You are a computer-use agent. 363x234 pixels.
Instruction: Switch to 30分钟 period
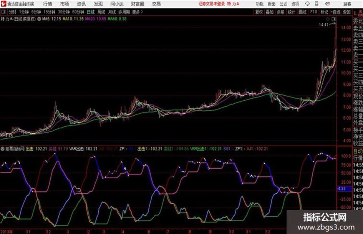(x=64, y=12)
